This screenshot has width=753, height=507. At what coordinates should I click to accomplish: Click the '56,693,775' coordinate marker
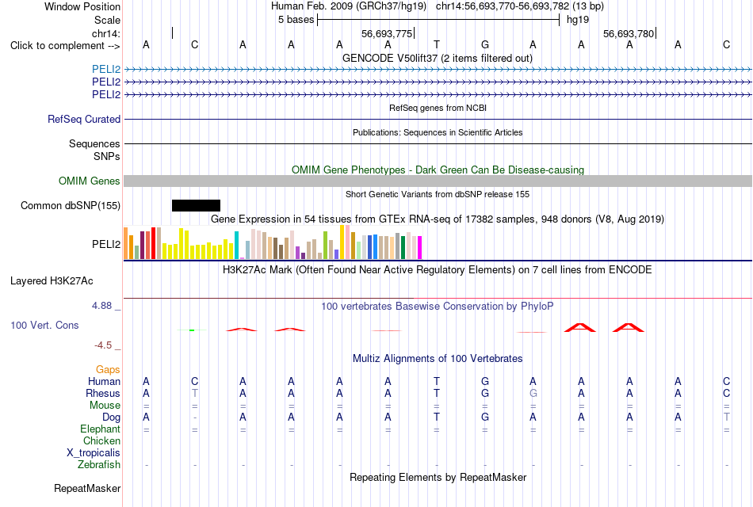click(387, 33)
